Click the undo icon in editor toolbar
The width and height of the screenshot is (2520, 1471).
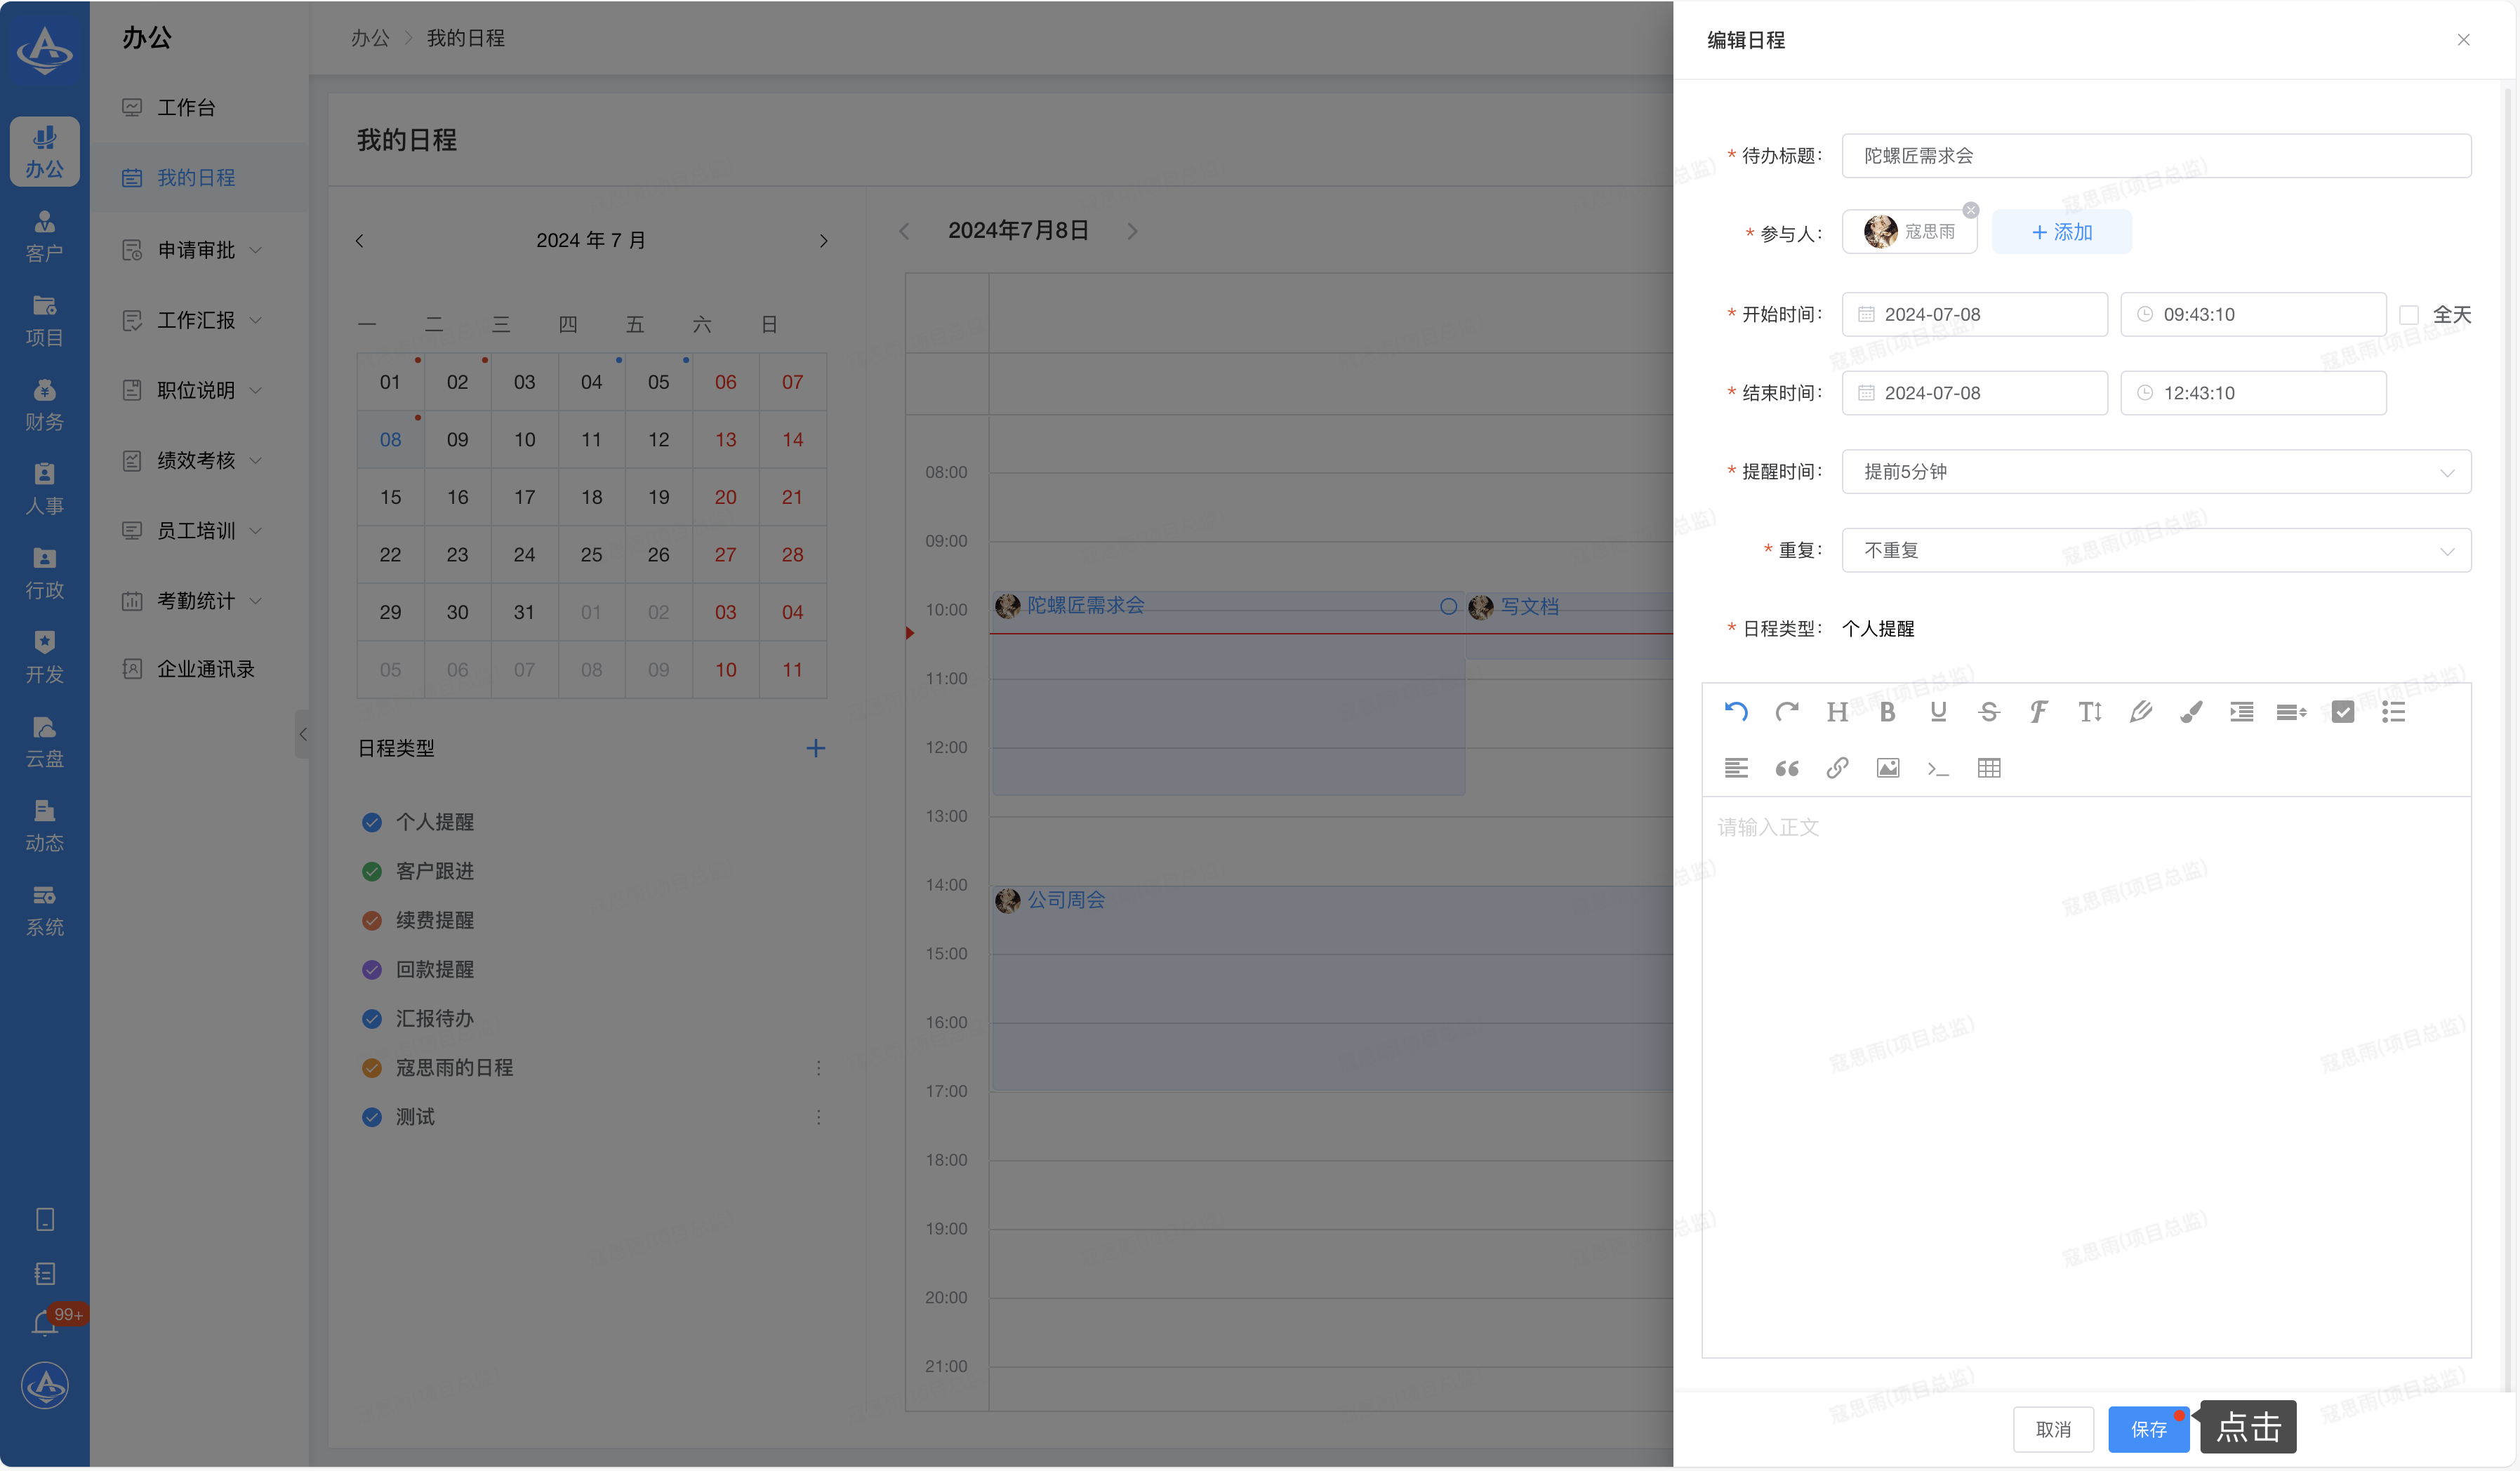1736,712
